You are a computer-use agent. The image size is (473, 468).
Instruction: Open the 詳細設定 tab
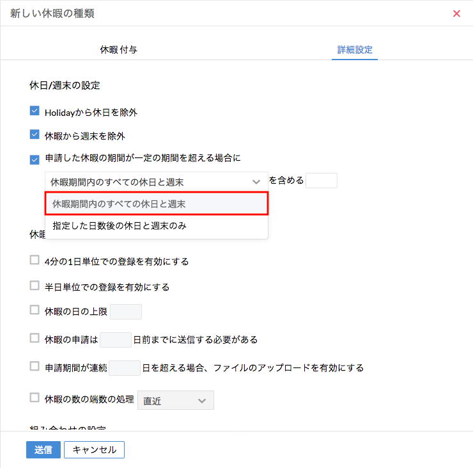[355, 49]
